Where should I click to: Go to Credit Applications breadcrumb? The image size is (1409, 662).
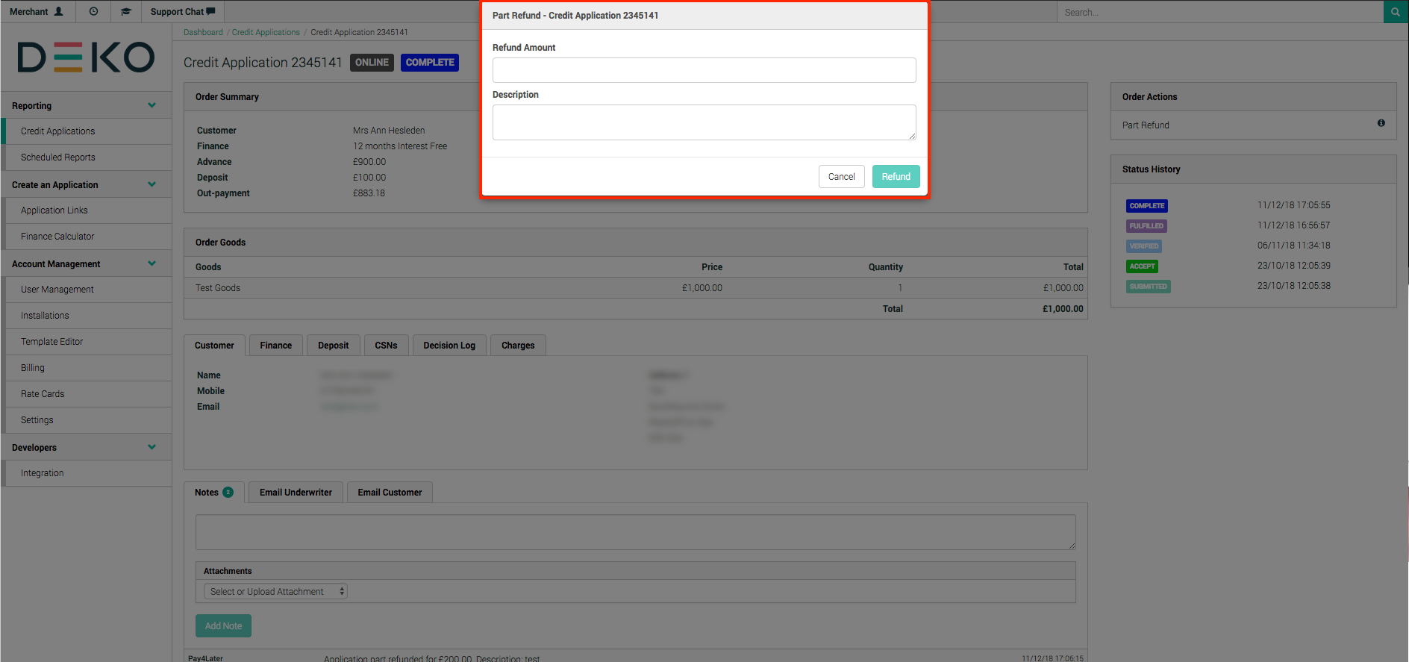tap(266, 32)
